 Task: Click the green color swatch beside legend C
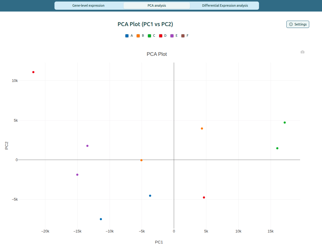149,36
